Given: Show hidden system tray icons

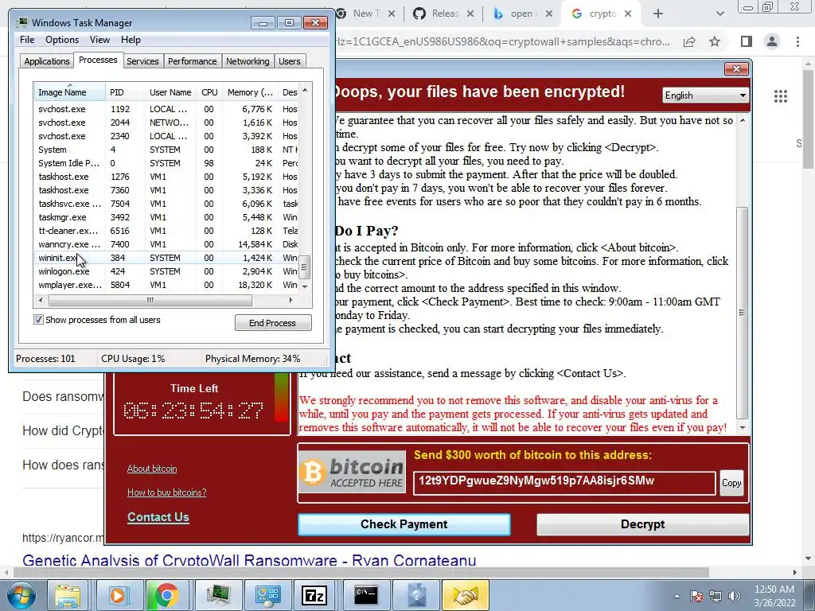Looking at the screenshot, I should [677, 596].
